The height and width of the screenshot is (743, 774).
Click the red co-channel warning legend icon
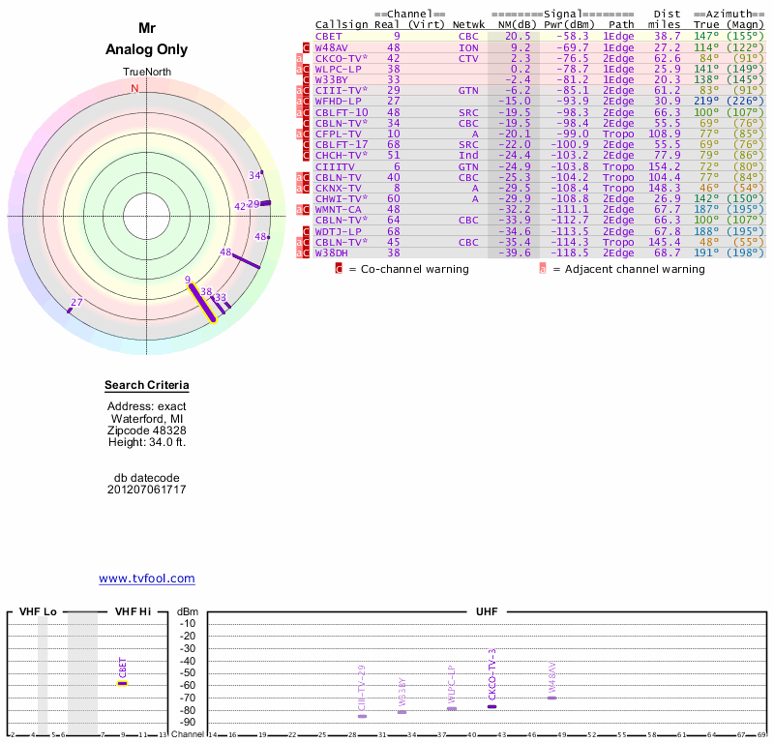[x=339, y=269]
